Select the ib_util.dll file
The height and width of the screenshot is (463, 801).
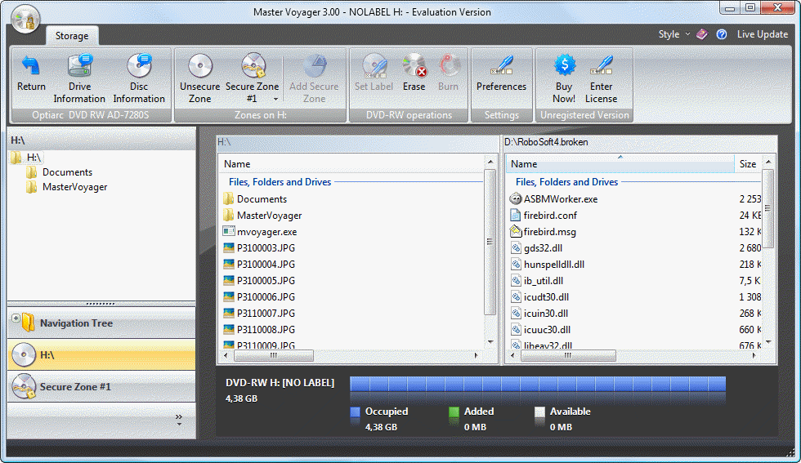(537, 281)
